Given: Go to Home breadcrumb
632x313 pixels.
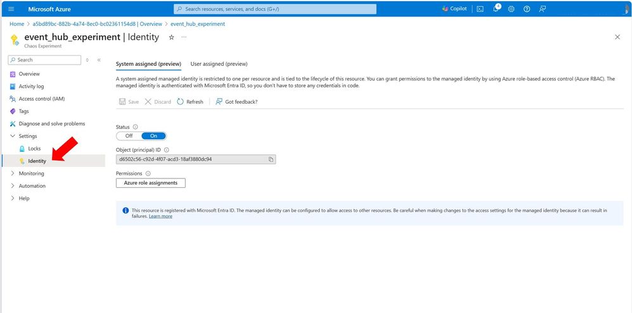Looking at the screenshot, I should point(17,24).
